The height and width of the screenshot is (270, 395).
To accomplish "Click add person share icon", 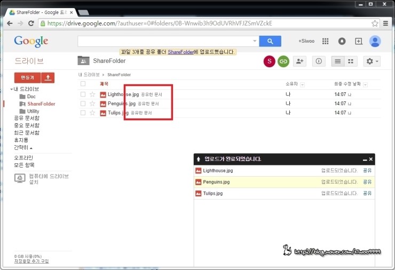I will pos(300,61).
